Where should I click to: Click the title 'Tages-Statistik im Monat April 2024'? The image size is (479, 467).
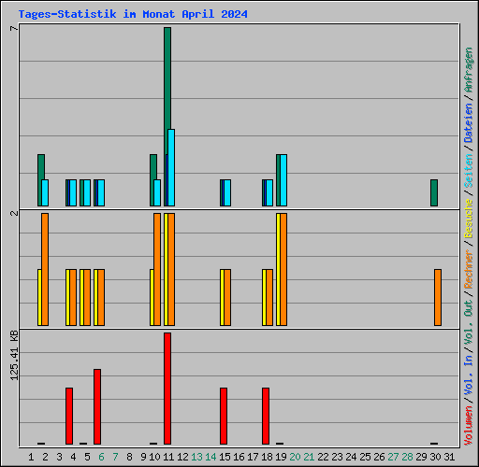[x=133, y=14]
